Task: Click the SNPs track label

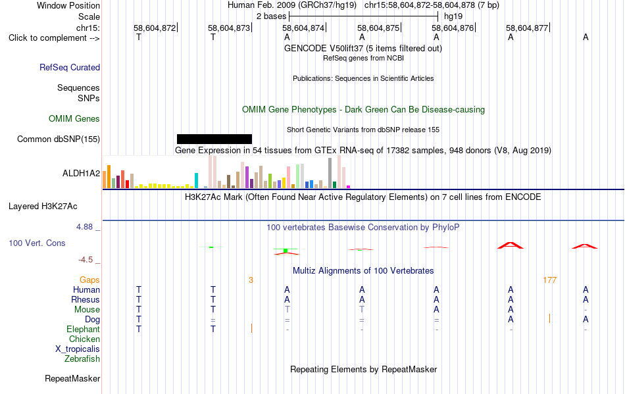Action: (89, 98)
